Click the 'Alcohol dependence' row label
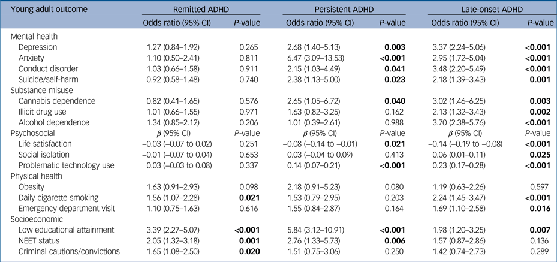557x262 pixels. pos(53,122)
